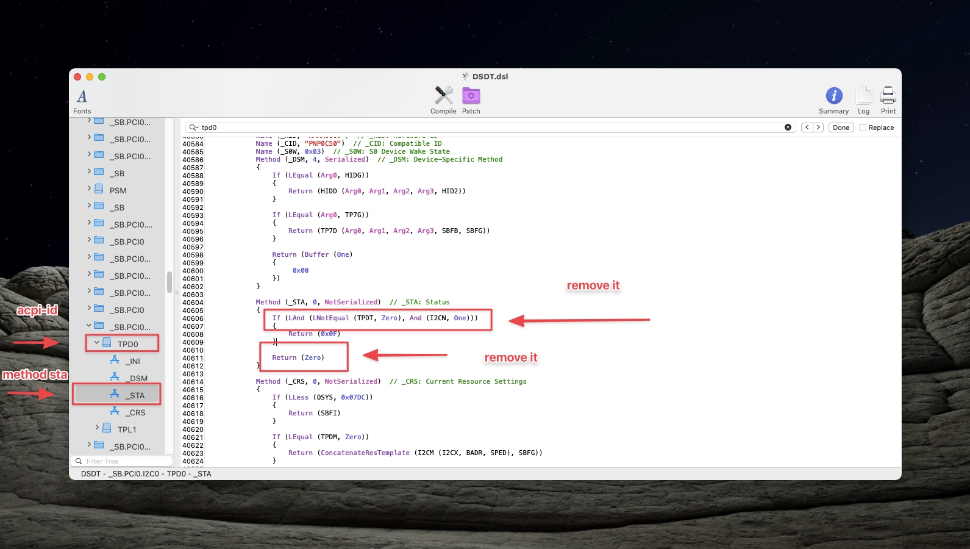The image size is (970, 549).
Task: Expand the TPL1 device node
Action: pyautogui.click(x=97, y=428)
